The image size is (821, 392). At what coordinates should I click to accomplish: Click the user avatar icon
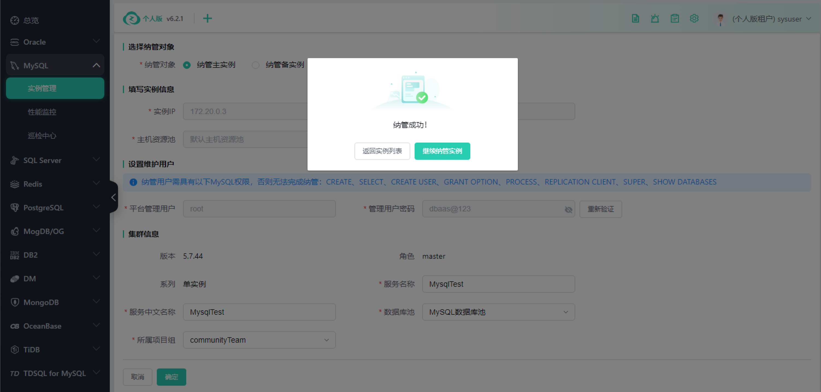tap(720, 19)
